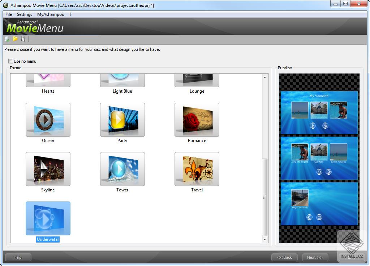Choose the Party theme icon
The height and width of the screenshot is (266, 370).
tap(122, 120)
